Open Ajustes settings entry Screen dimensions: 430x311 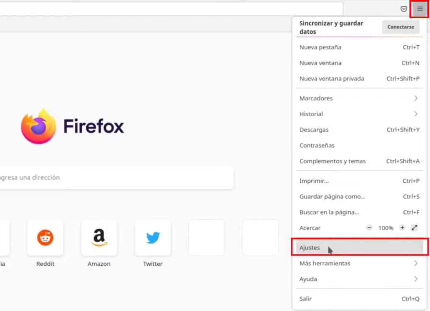359,247
